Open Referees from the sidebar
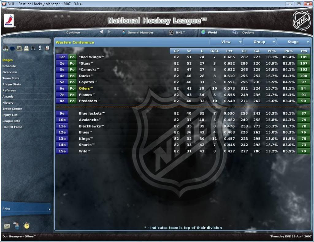Viewport: 314px width, 242px height. click(9, 90)
